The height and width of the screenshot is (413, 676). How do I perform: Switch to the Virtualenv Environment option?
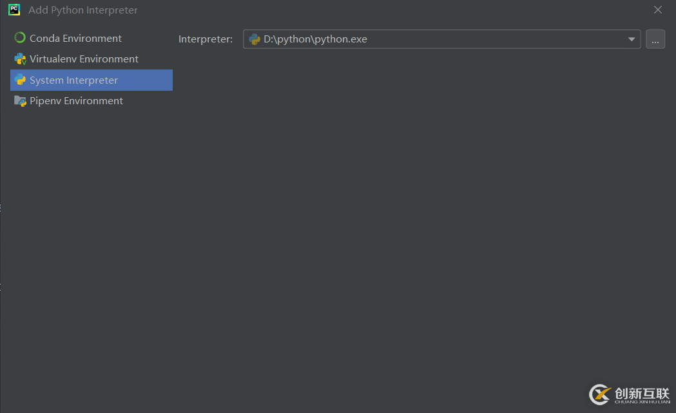point(84,59)
